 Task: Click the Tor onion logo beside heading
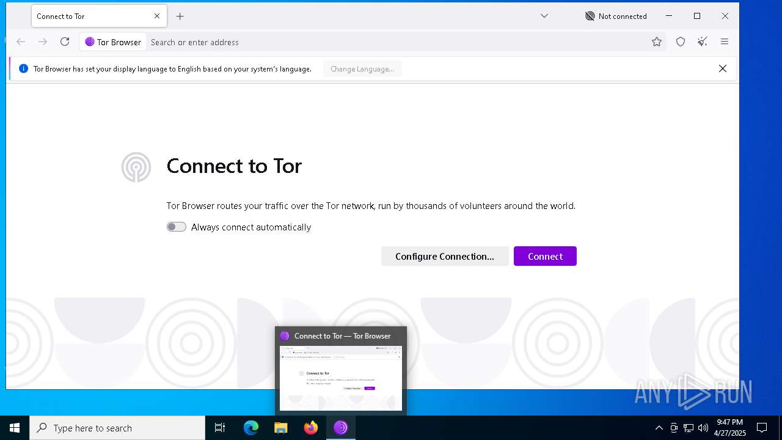136,167
